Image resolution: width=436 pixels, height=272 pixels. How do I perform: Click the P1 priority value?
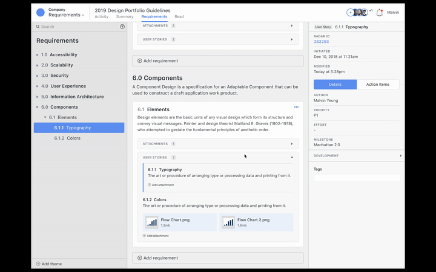coord(316,115)
